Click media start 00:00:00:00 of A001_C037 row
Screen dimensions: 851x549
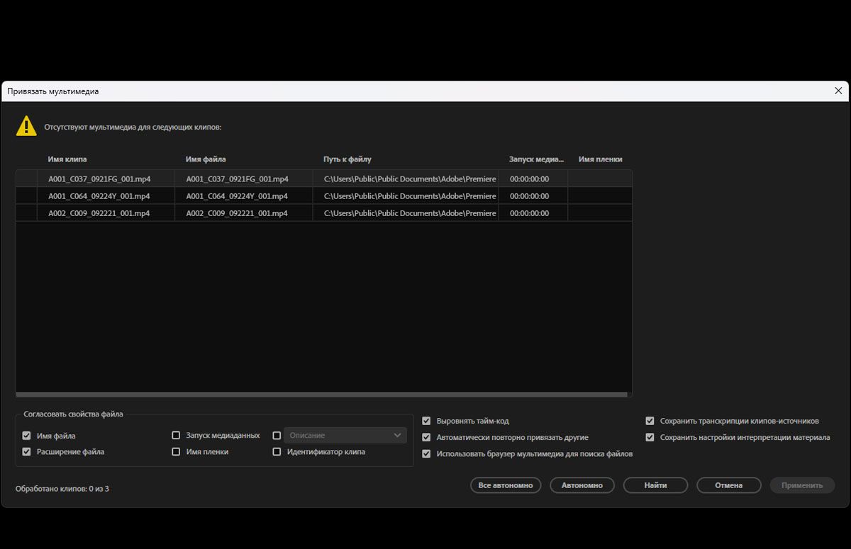(x=529, y=179)
